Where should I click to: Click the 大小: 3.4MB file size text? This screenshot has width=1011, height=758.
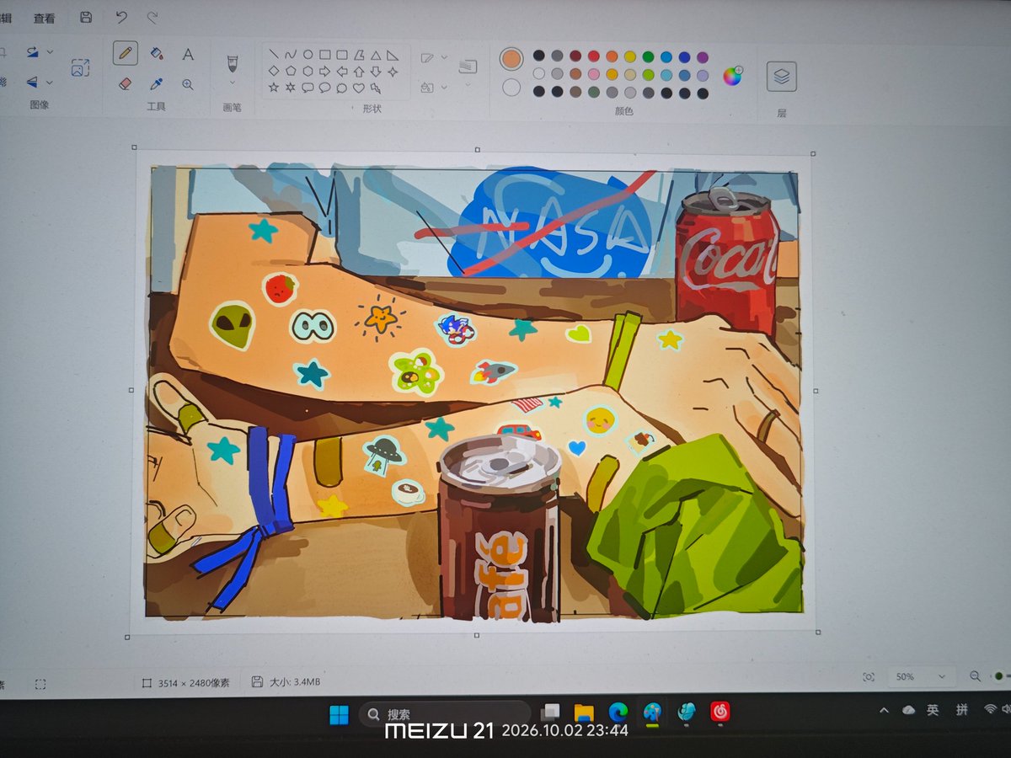(x=295, y=682)
